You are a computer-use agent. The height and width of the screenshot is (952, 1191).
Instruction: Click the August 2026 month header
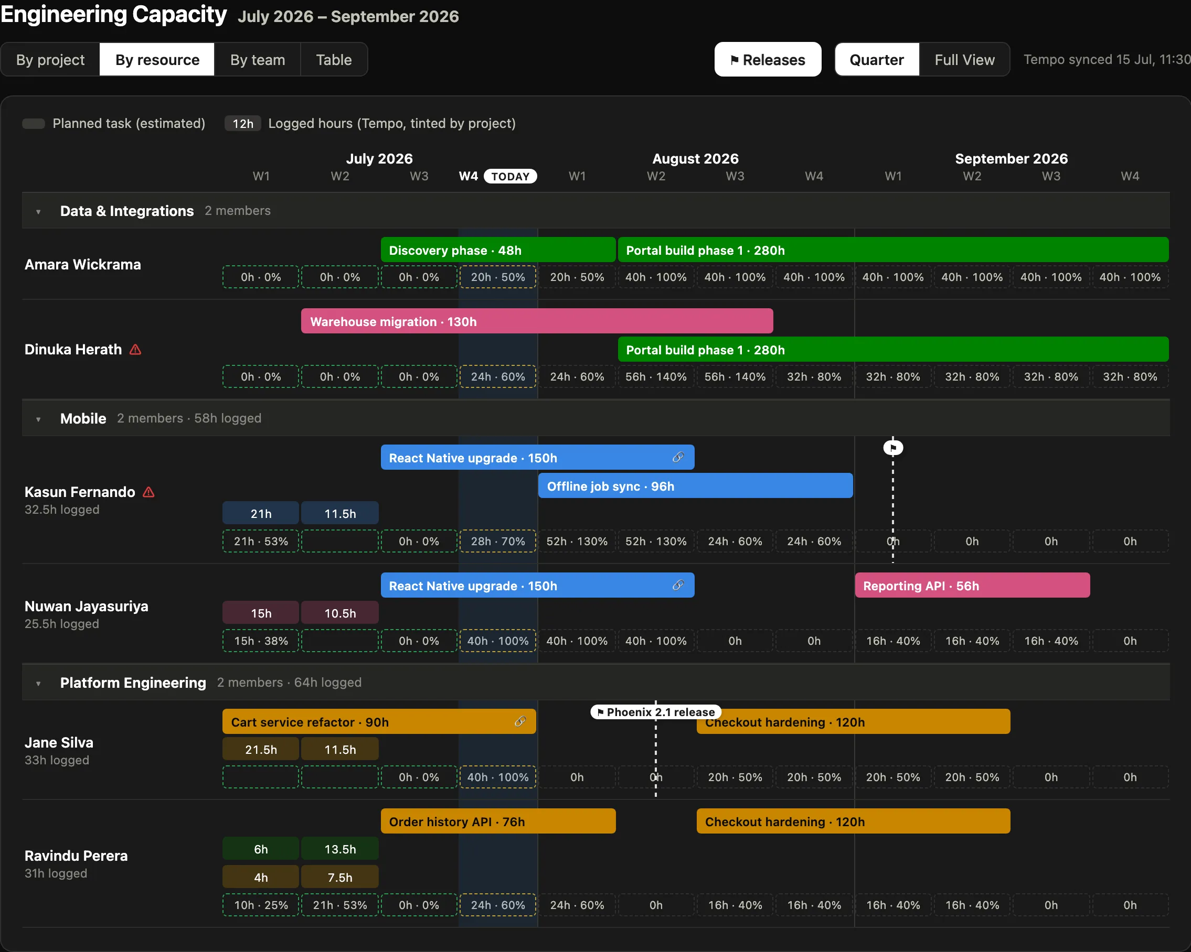coord(695,158)
